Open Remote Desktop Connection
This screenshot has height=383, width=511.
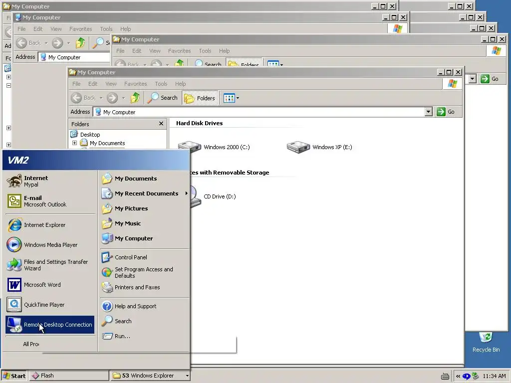50,325
